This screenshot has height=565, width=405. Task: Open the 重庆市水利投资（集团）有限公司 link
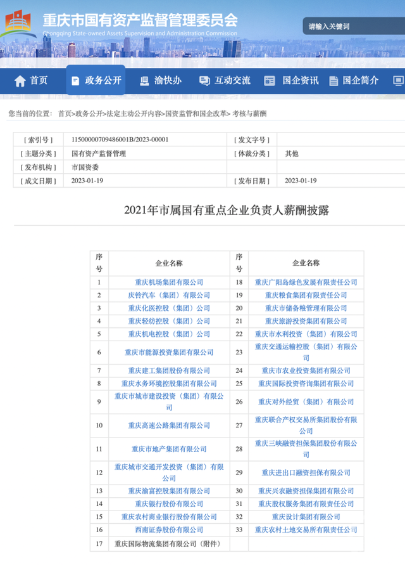306,334
